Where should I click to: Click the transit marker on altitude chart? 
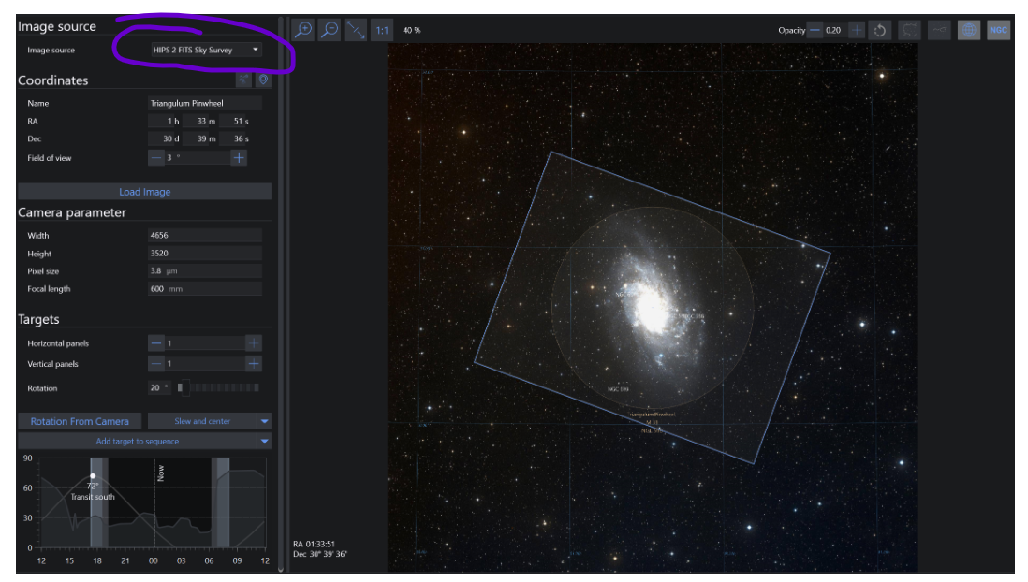click(x=93, y=476)
